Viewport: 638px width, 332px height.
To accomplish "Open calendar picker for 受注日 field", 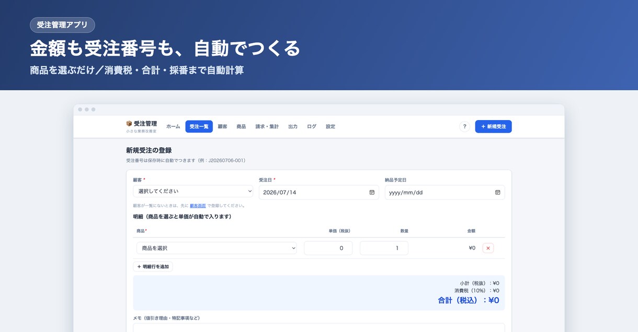I will (x=372, y=192).
